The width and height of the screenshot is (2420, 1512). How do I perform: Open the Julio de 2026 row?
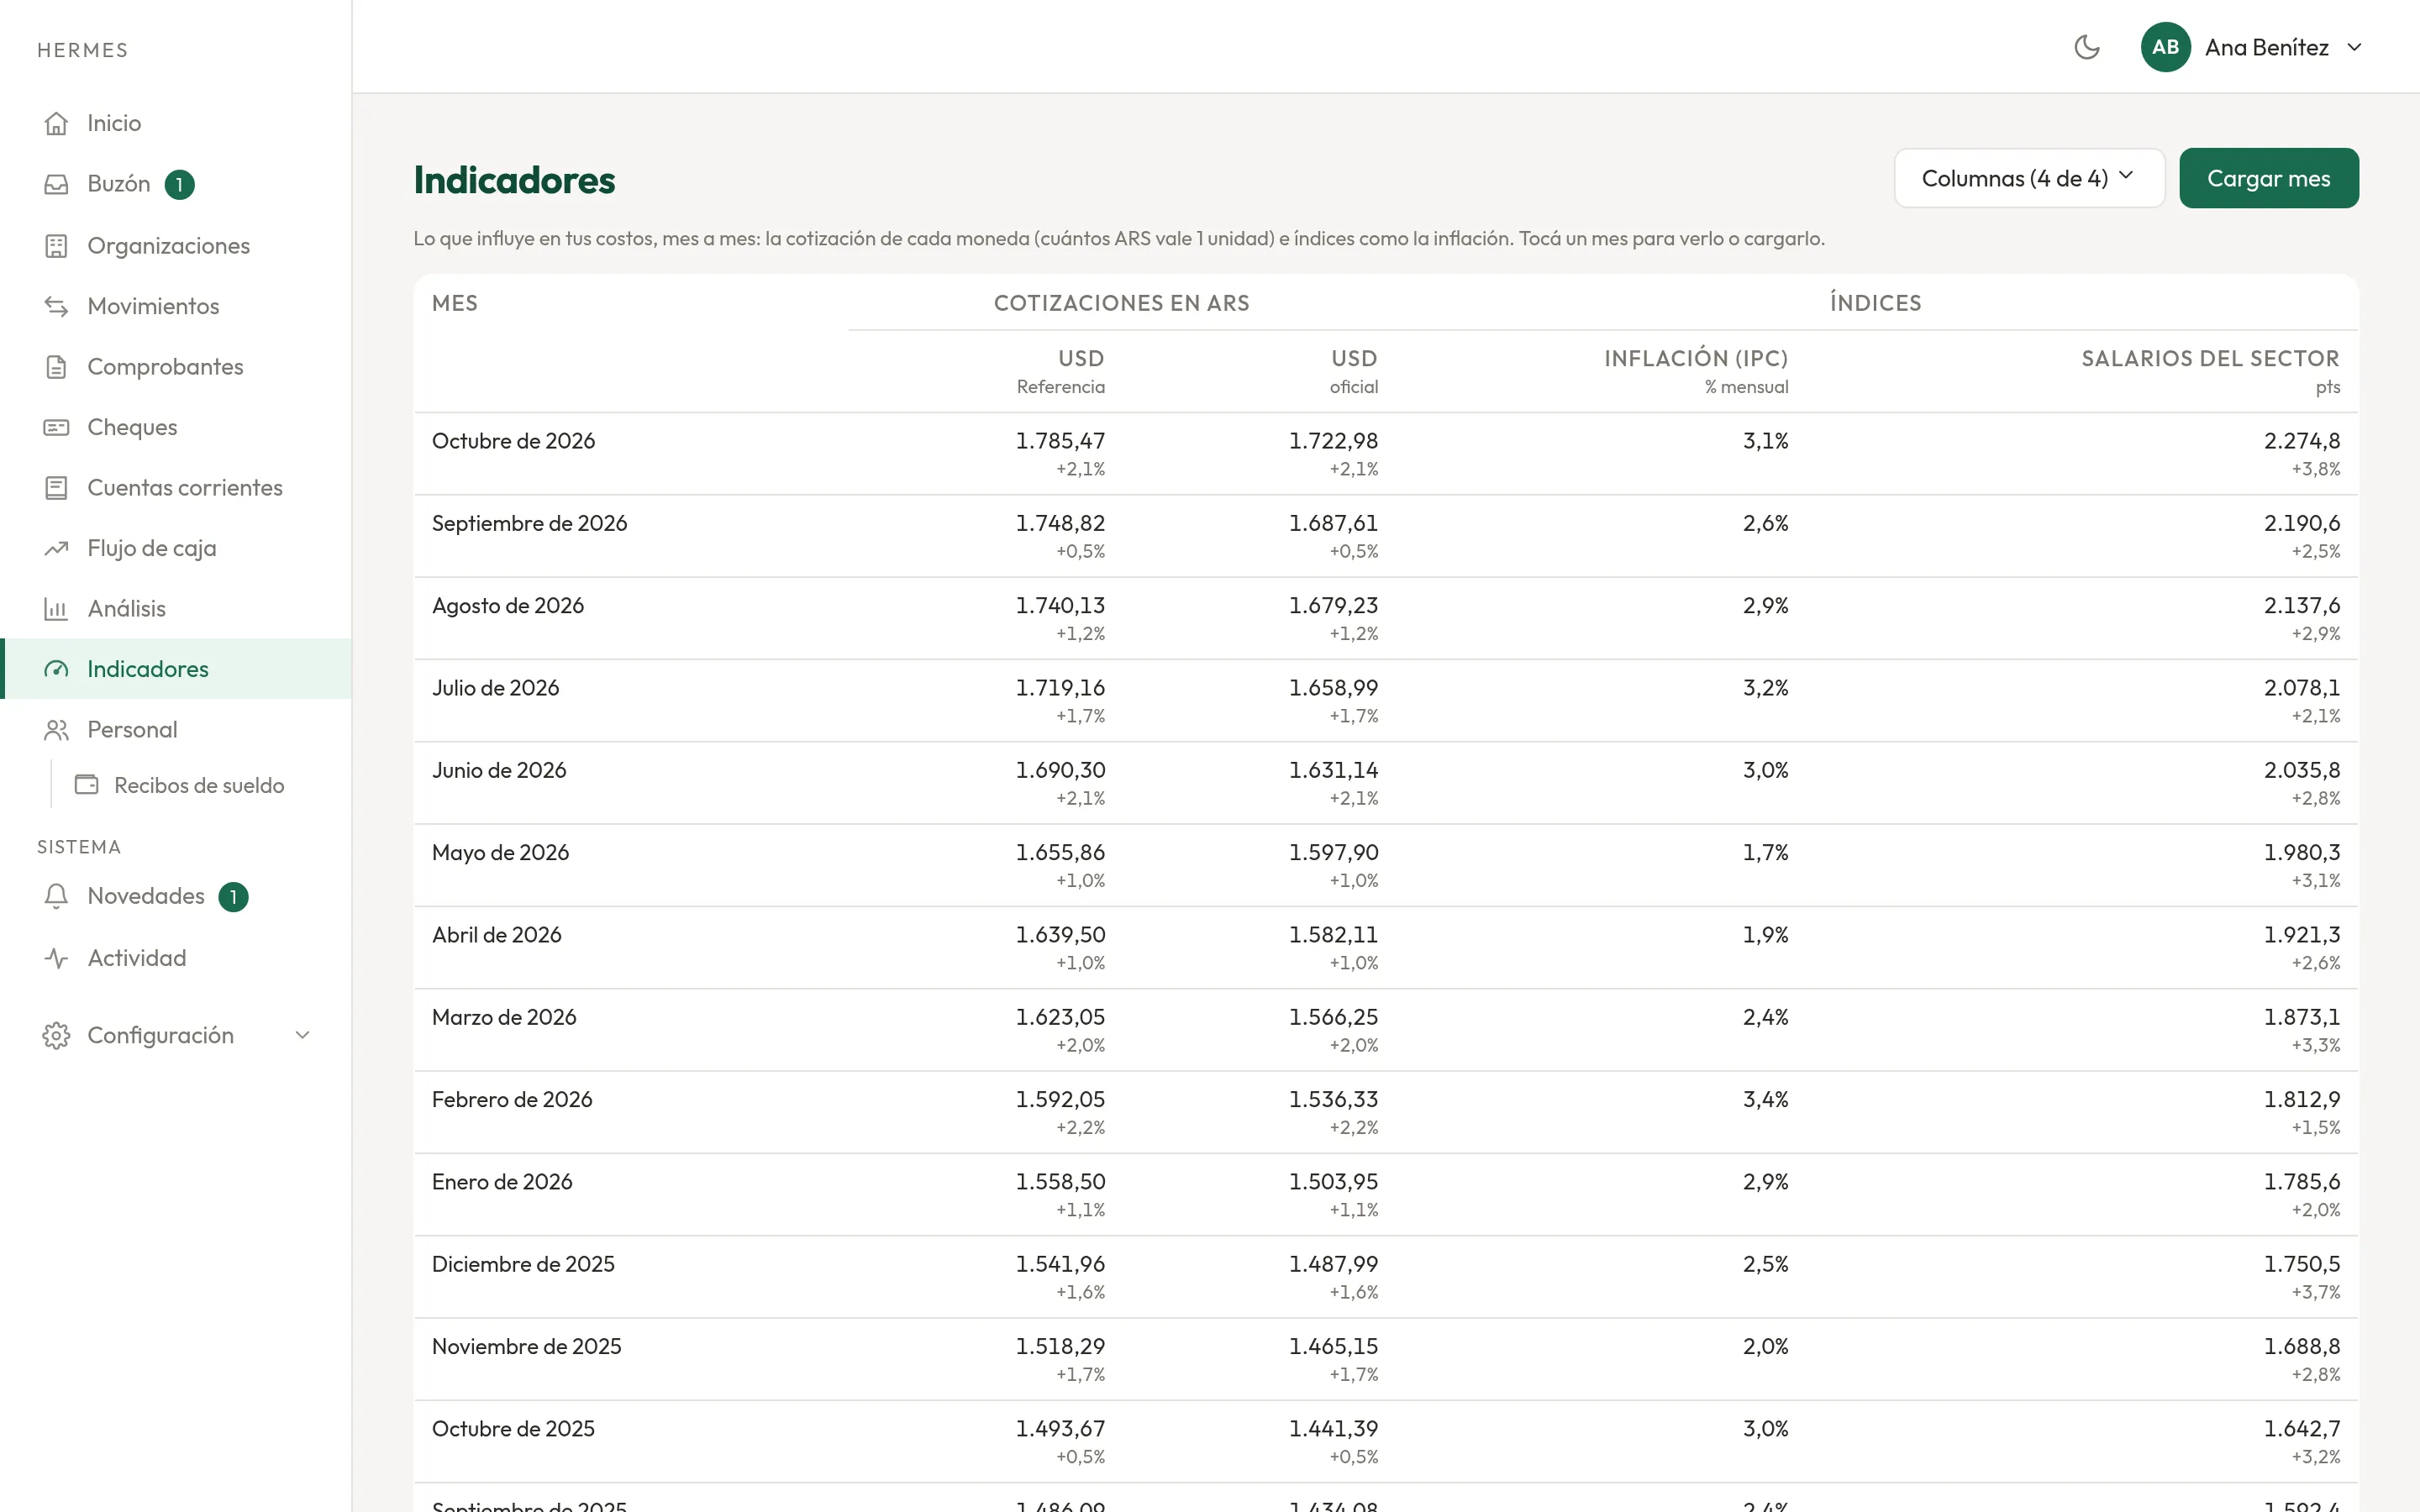pos(1386,700)
